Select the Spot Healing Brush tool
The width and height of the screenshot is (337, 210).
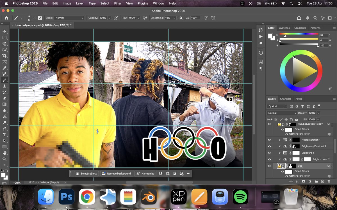[x=4, y=74]
